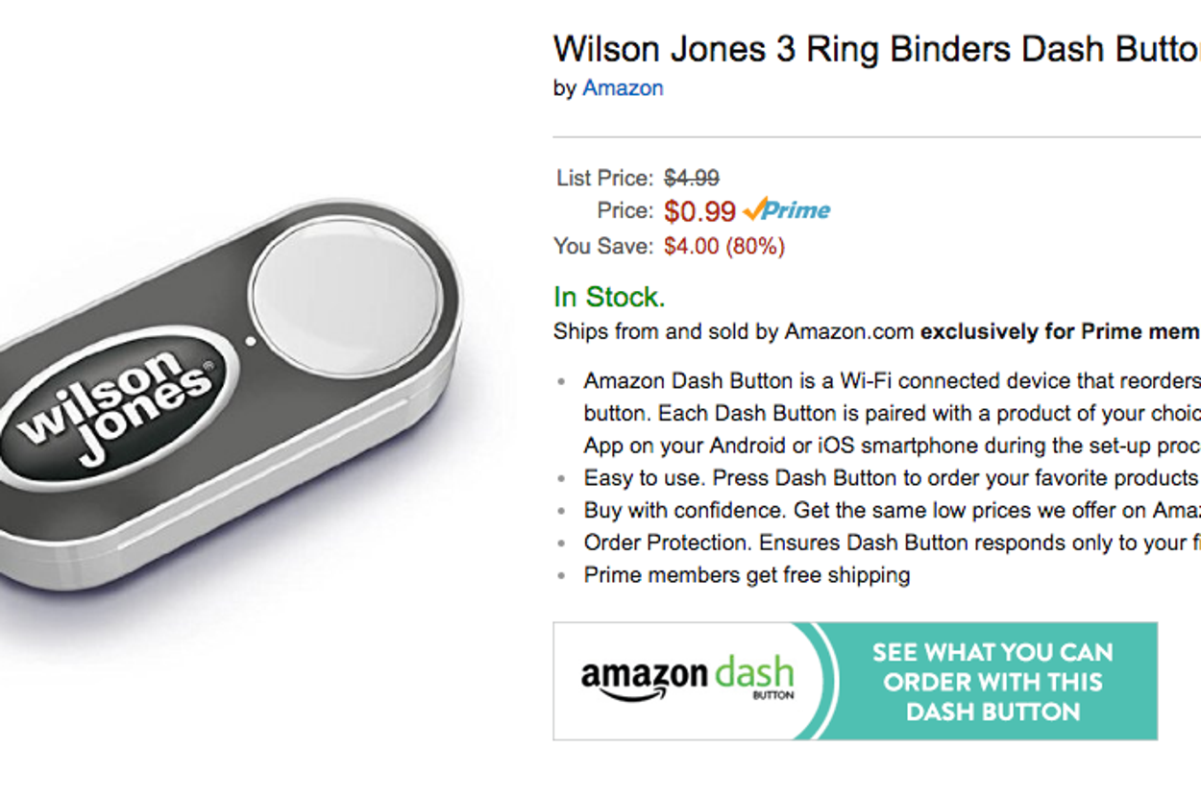Image resolution: width=1201 pixels, height=797 pixels.
Task: Click the amazon dash logo in banner
Action: [687, 680]
